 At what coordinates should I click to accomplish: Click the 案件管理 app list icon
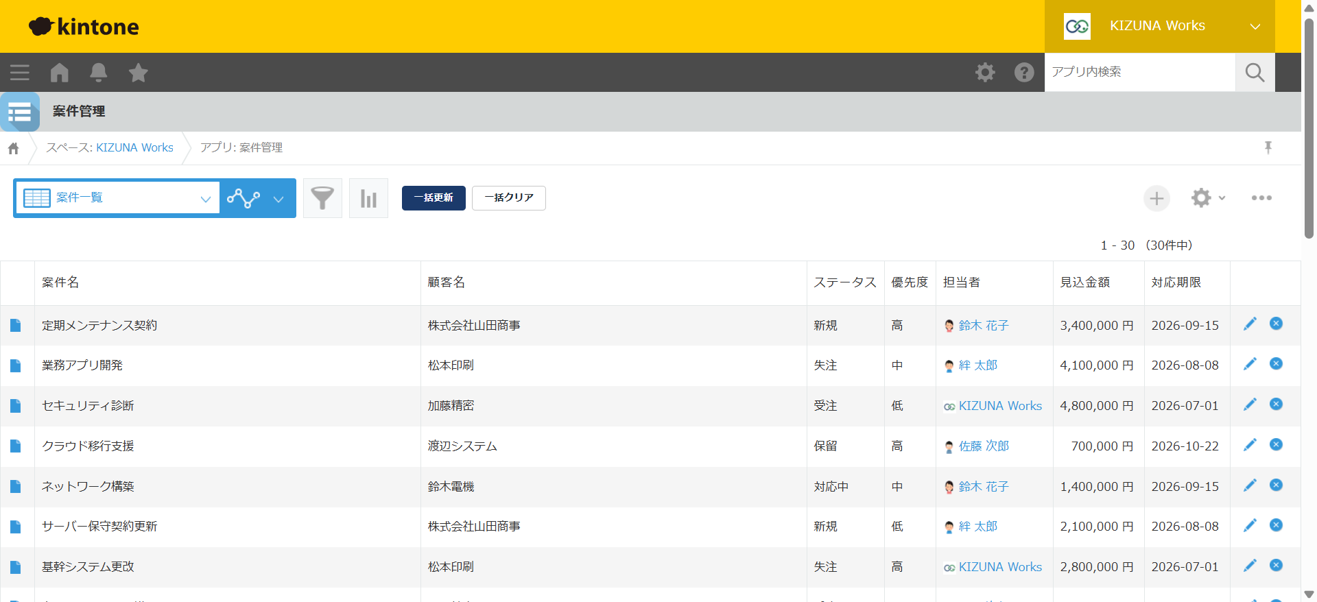pyautogui.click(x=20, y=112)
